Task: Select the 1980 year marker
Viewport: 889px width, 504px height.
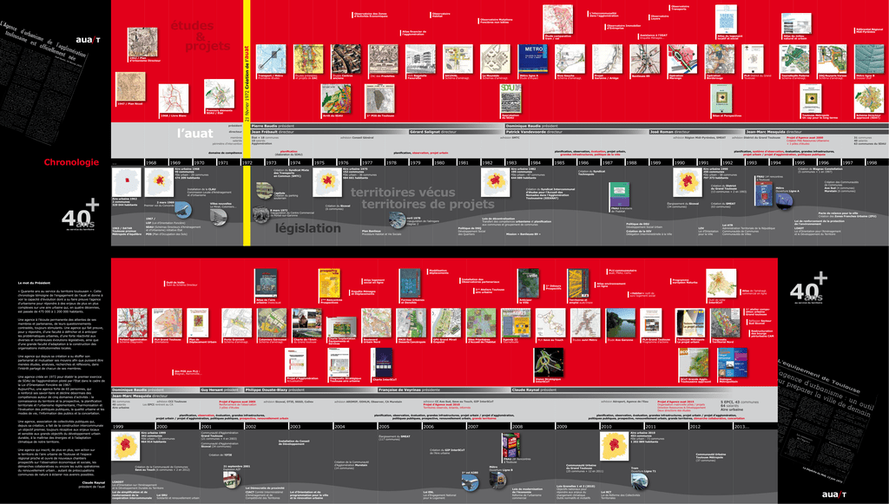Action: (438, 162)
